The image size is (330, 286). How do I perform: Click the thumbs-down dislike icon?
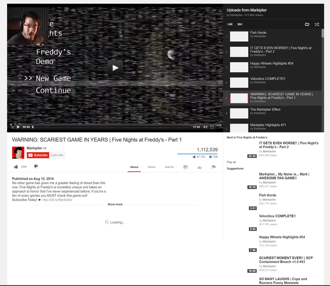pyautogui.click(x=36, y=166)
